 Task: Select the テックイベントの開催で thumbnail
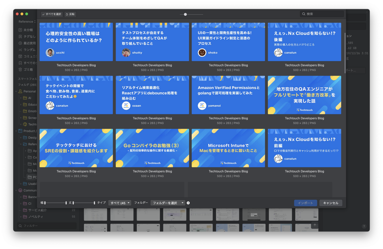[x=76, y=95]
